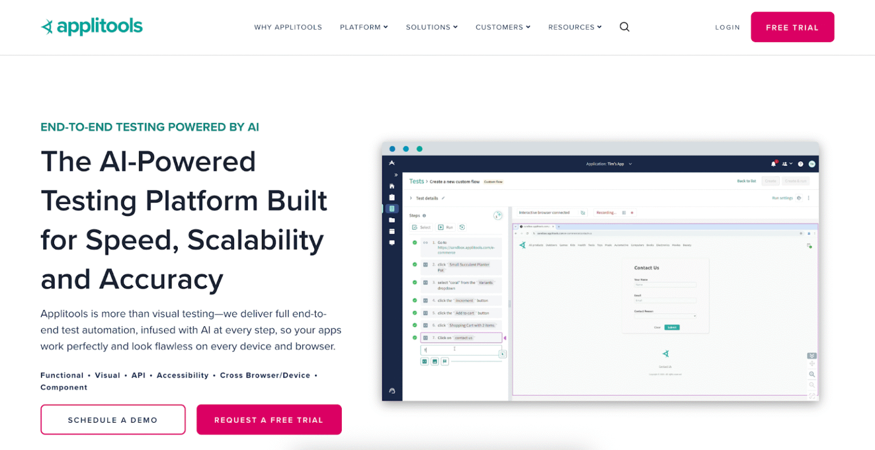Viewport: 875px width, 450px height.
Task: Stop recording via the red dot control
Action: pos(632,212)
